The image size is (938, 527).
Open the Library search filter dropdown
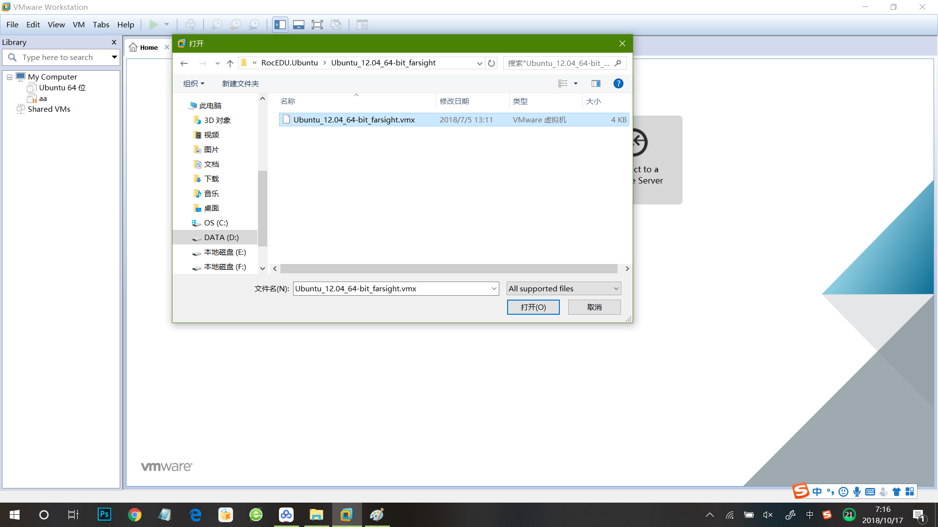pyautogui.click(x=114, y=57)
